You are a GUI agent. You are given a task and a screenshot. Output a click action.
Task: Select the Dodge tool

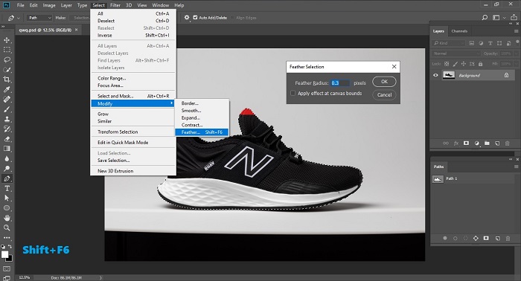(x=7, y=169)
